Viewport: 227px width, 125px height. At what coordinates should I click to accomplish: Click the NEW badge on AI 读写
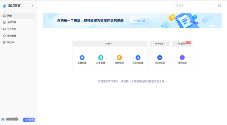click(x=188, y=43)
